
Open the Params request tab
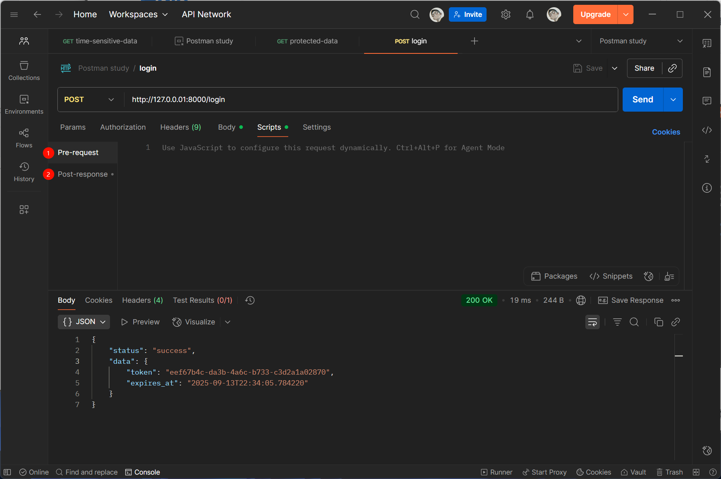(73, 127)
